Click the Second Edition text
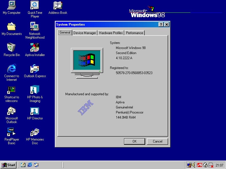The width and height of the screenshot is (226, 169). coord(126,53)
